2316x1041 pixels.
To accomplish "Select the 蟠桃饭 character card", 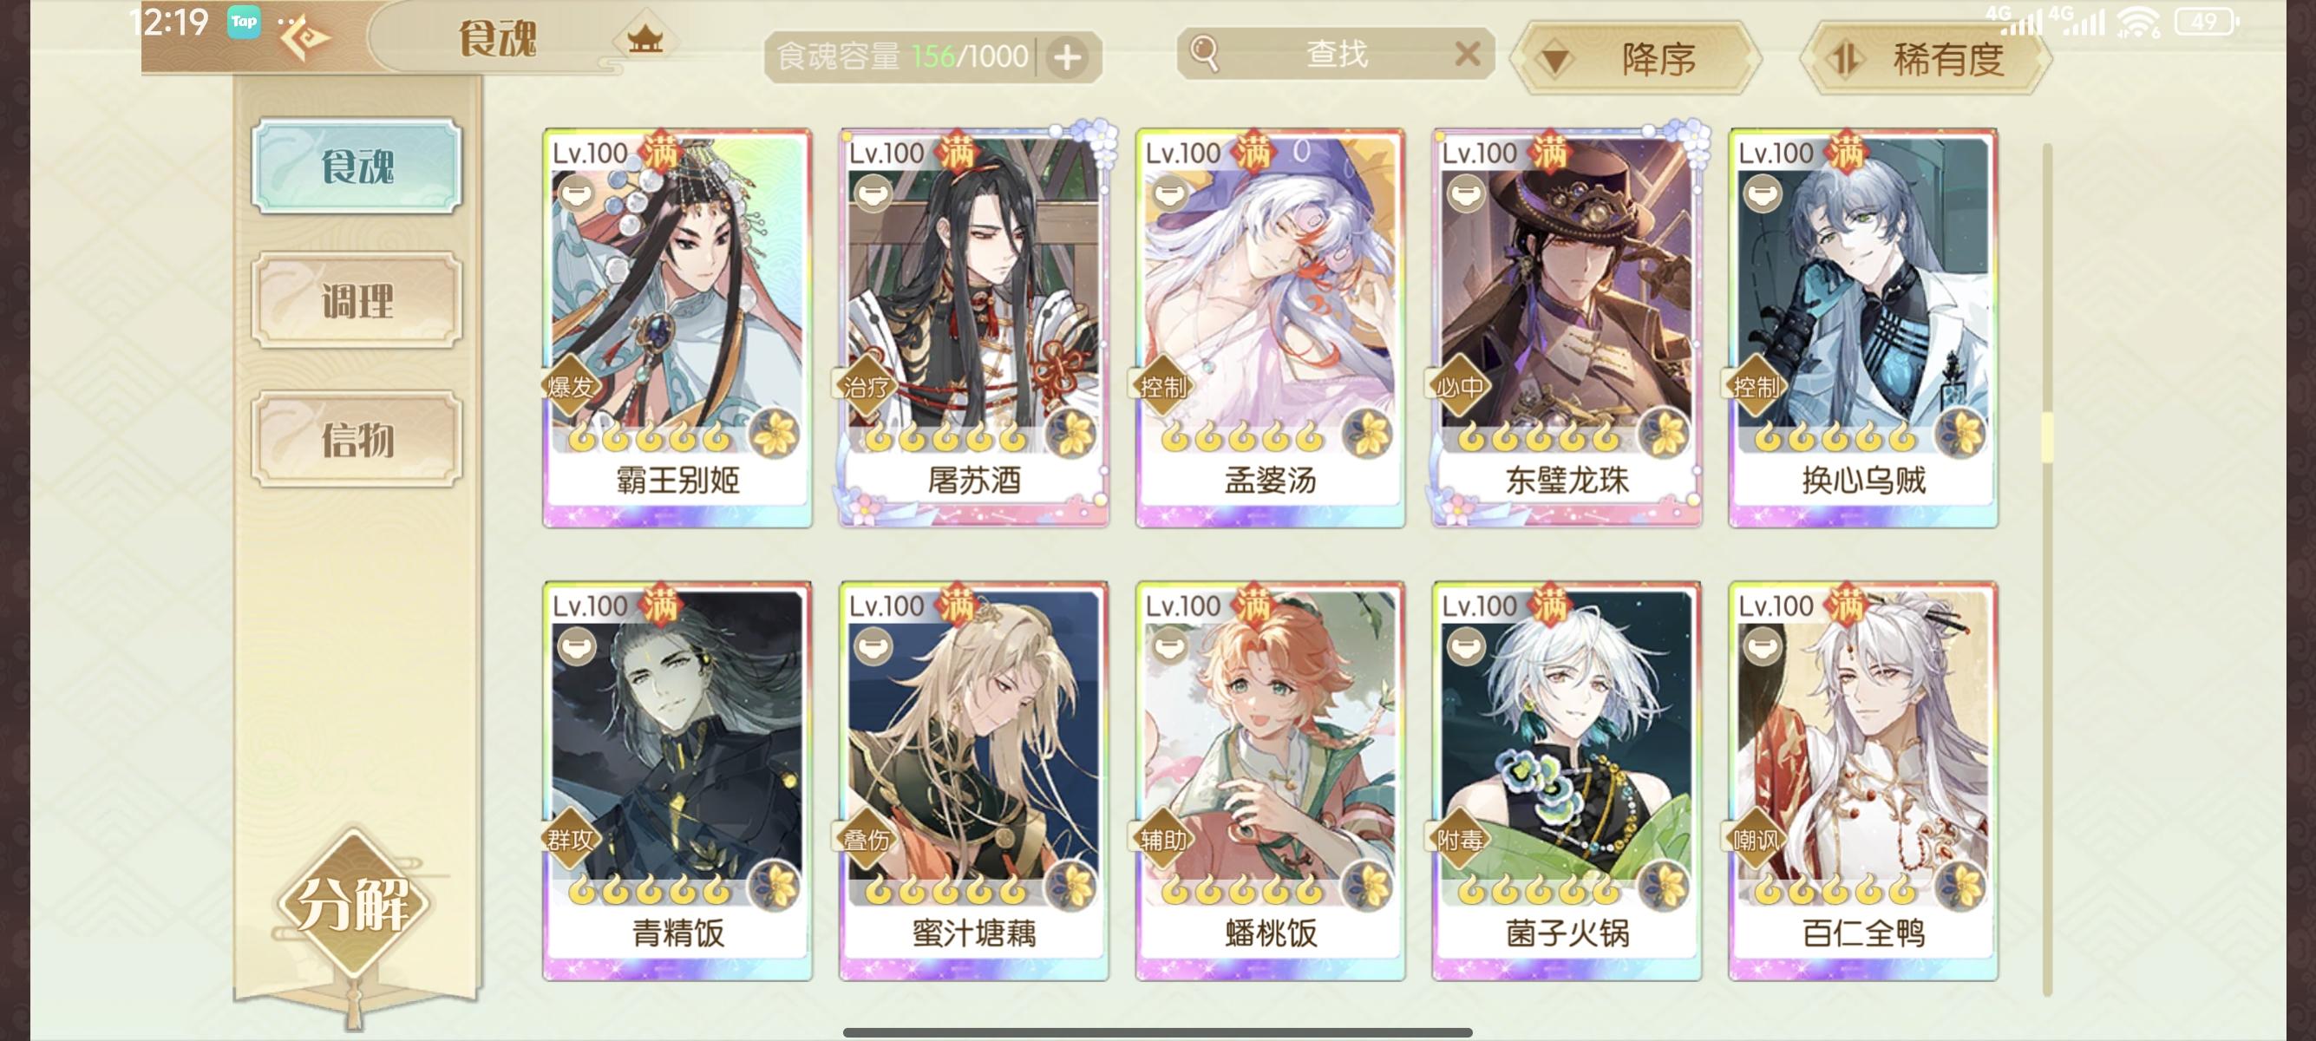I will coord(1270,780).
